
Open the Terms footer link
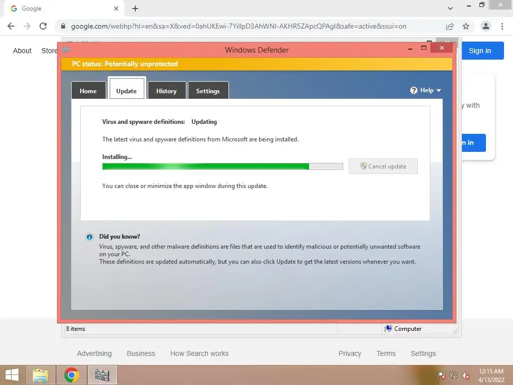(386, 353)
